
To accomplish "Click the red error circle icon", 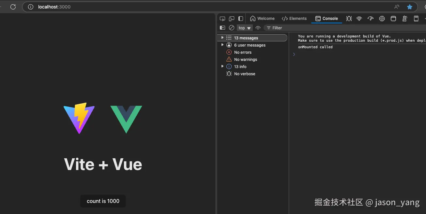I will pos(229,52).
